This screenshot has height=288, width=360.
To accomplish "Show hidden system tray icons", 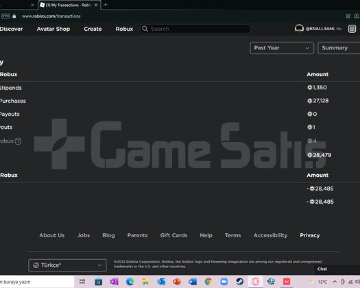I will [335, 282].
